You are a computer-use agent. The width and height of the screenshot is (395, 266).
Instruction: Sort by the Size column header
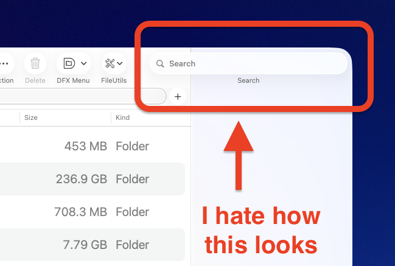pyautogui.click(x=31, y=117)
